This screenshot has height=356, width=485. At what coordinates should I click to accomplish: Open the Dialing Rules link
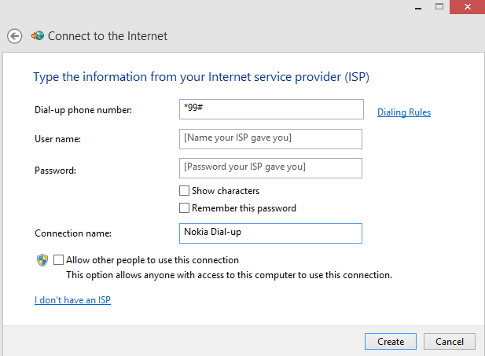pyautogui.click(x=404, y=112)
